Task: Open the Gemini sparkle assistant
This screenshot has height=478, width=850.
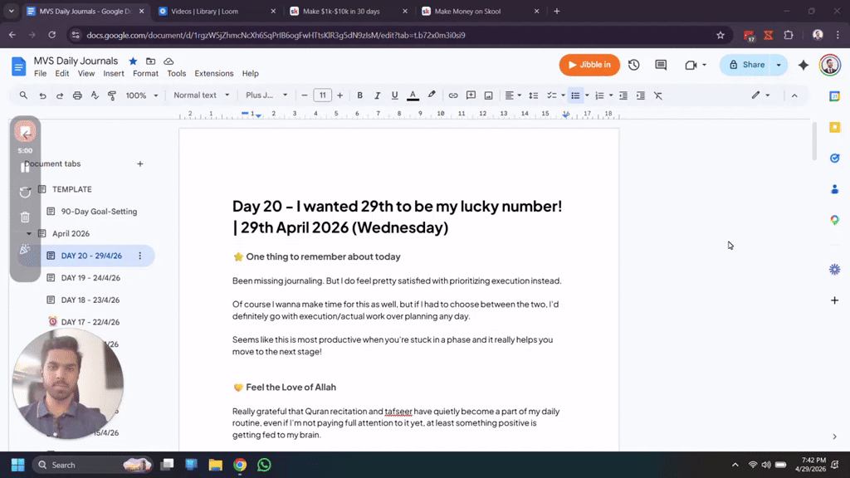Action: [x=804, y=65]
